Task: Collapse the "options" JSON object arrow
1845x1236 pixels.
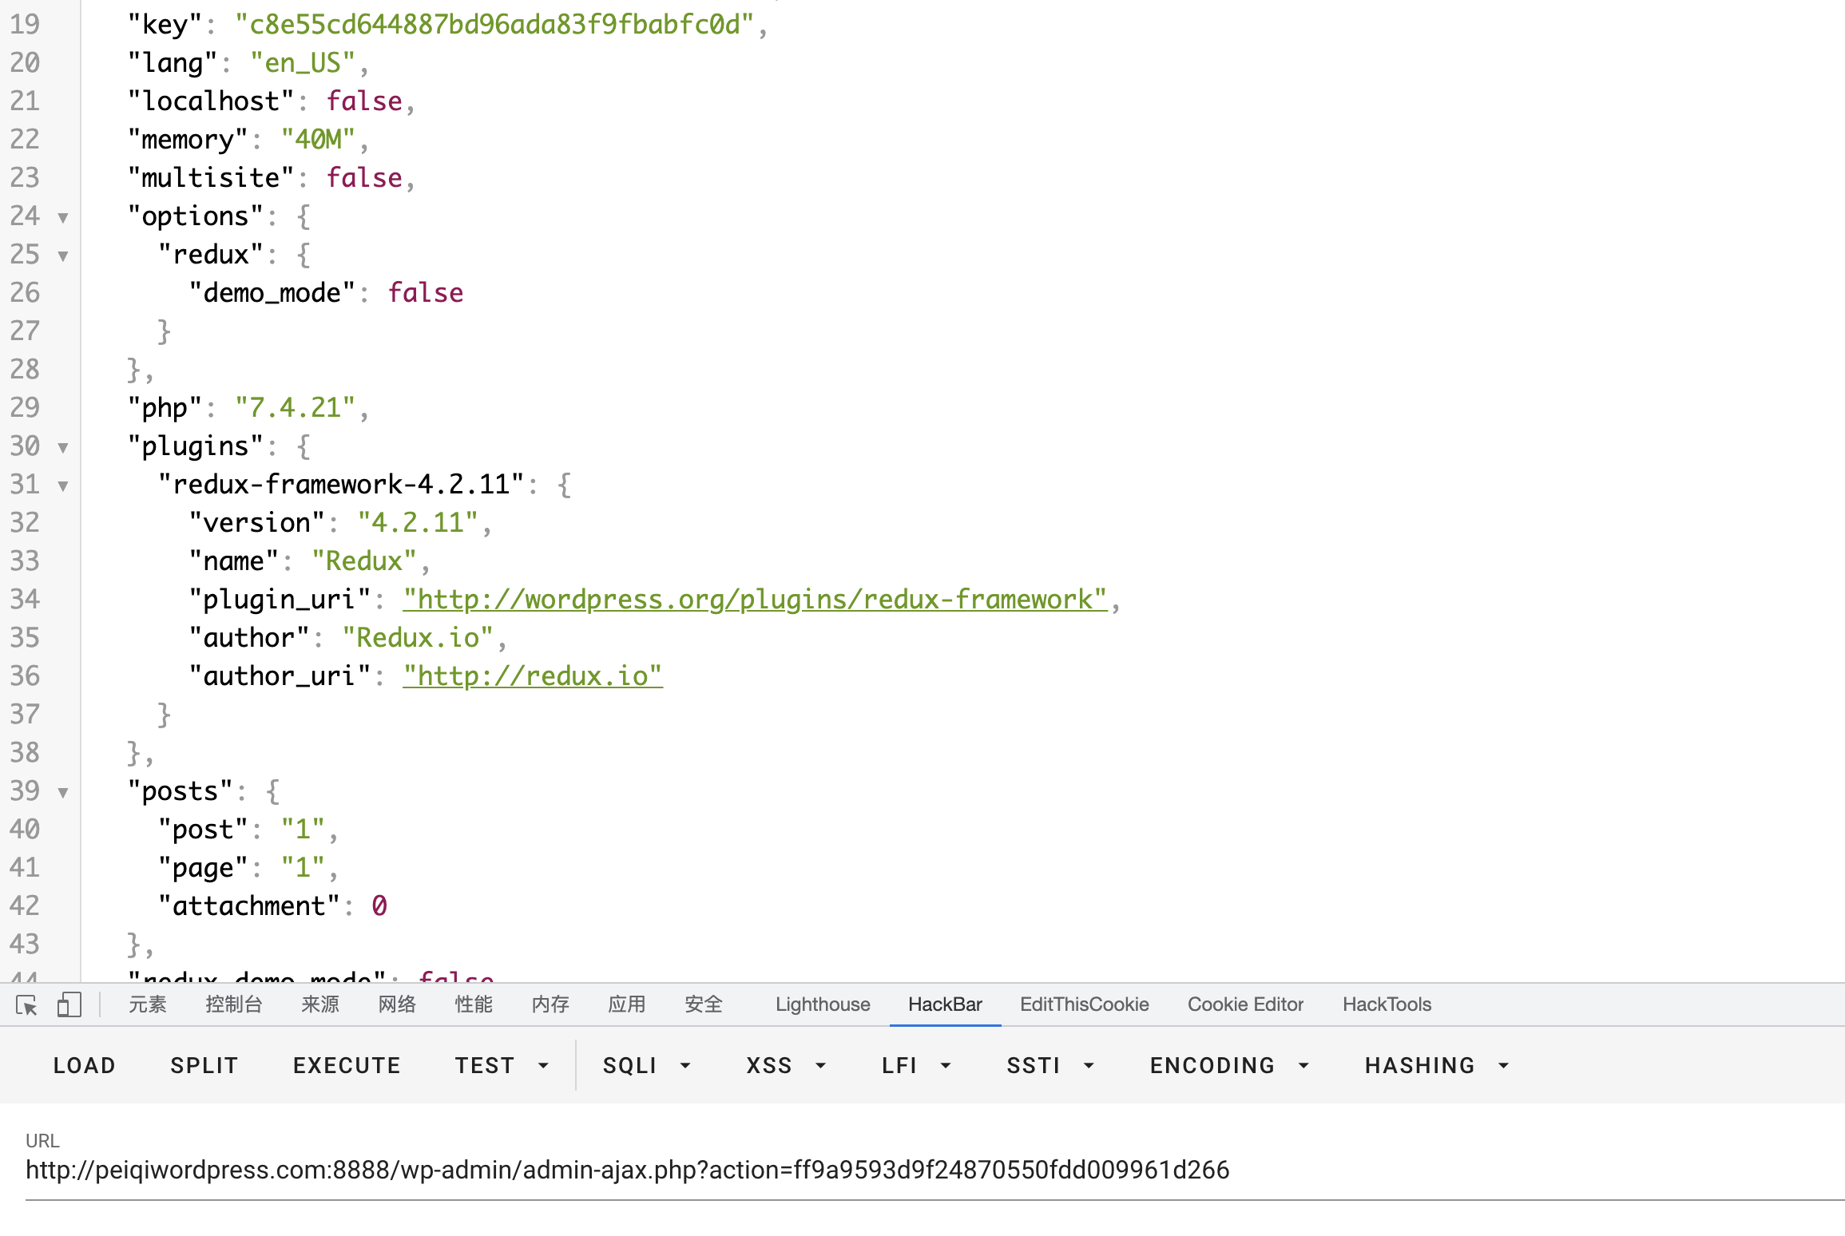Action: click(x=63, y=217)
